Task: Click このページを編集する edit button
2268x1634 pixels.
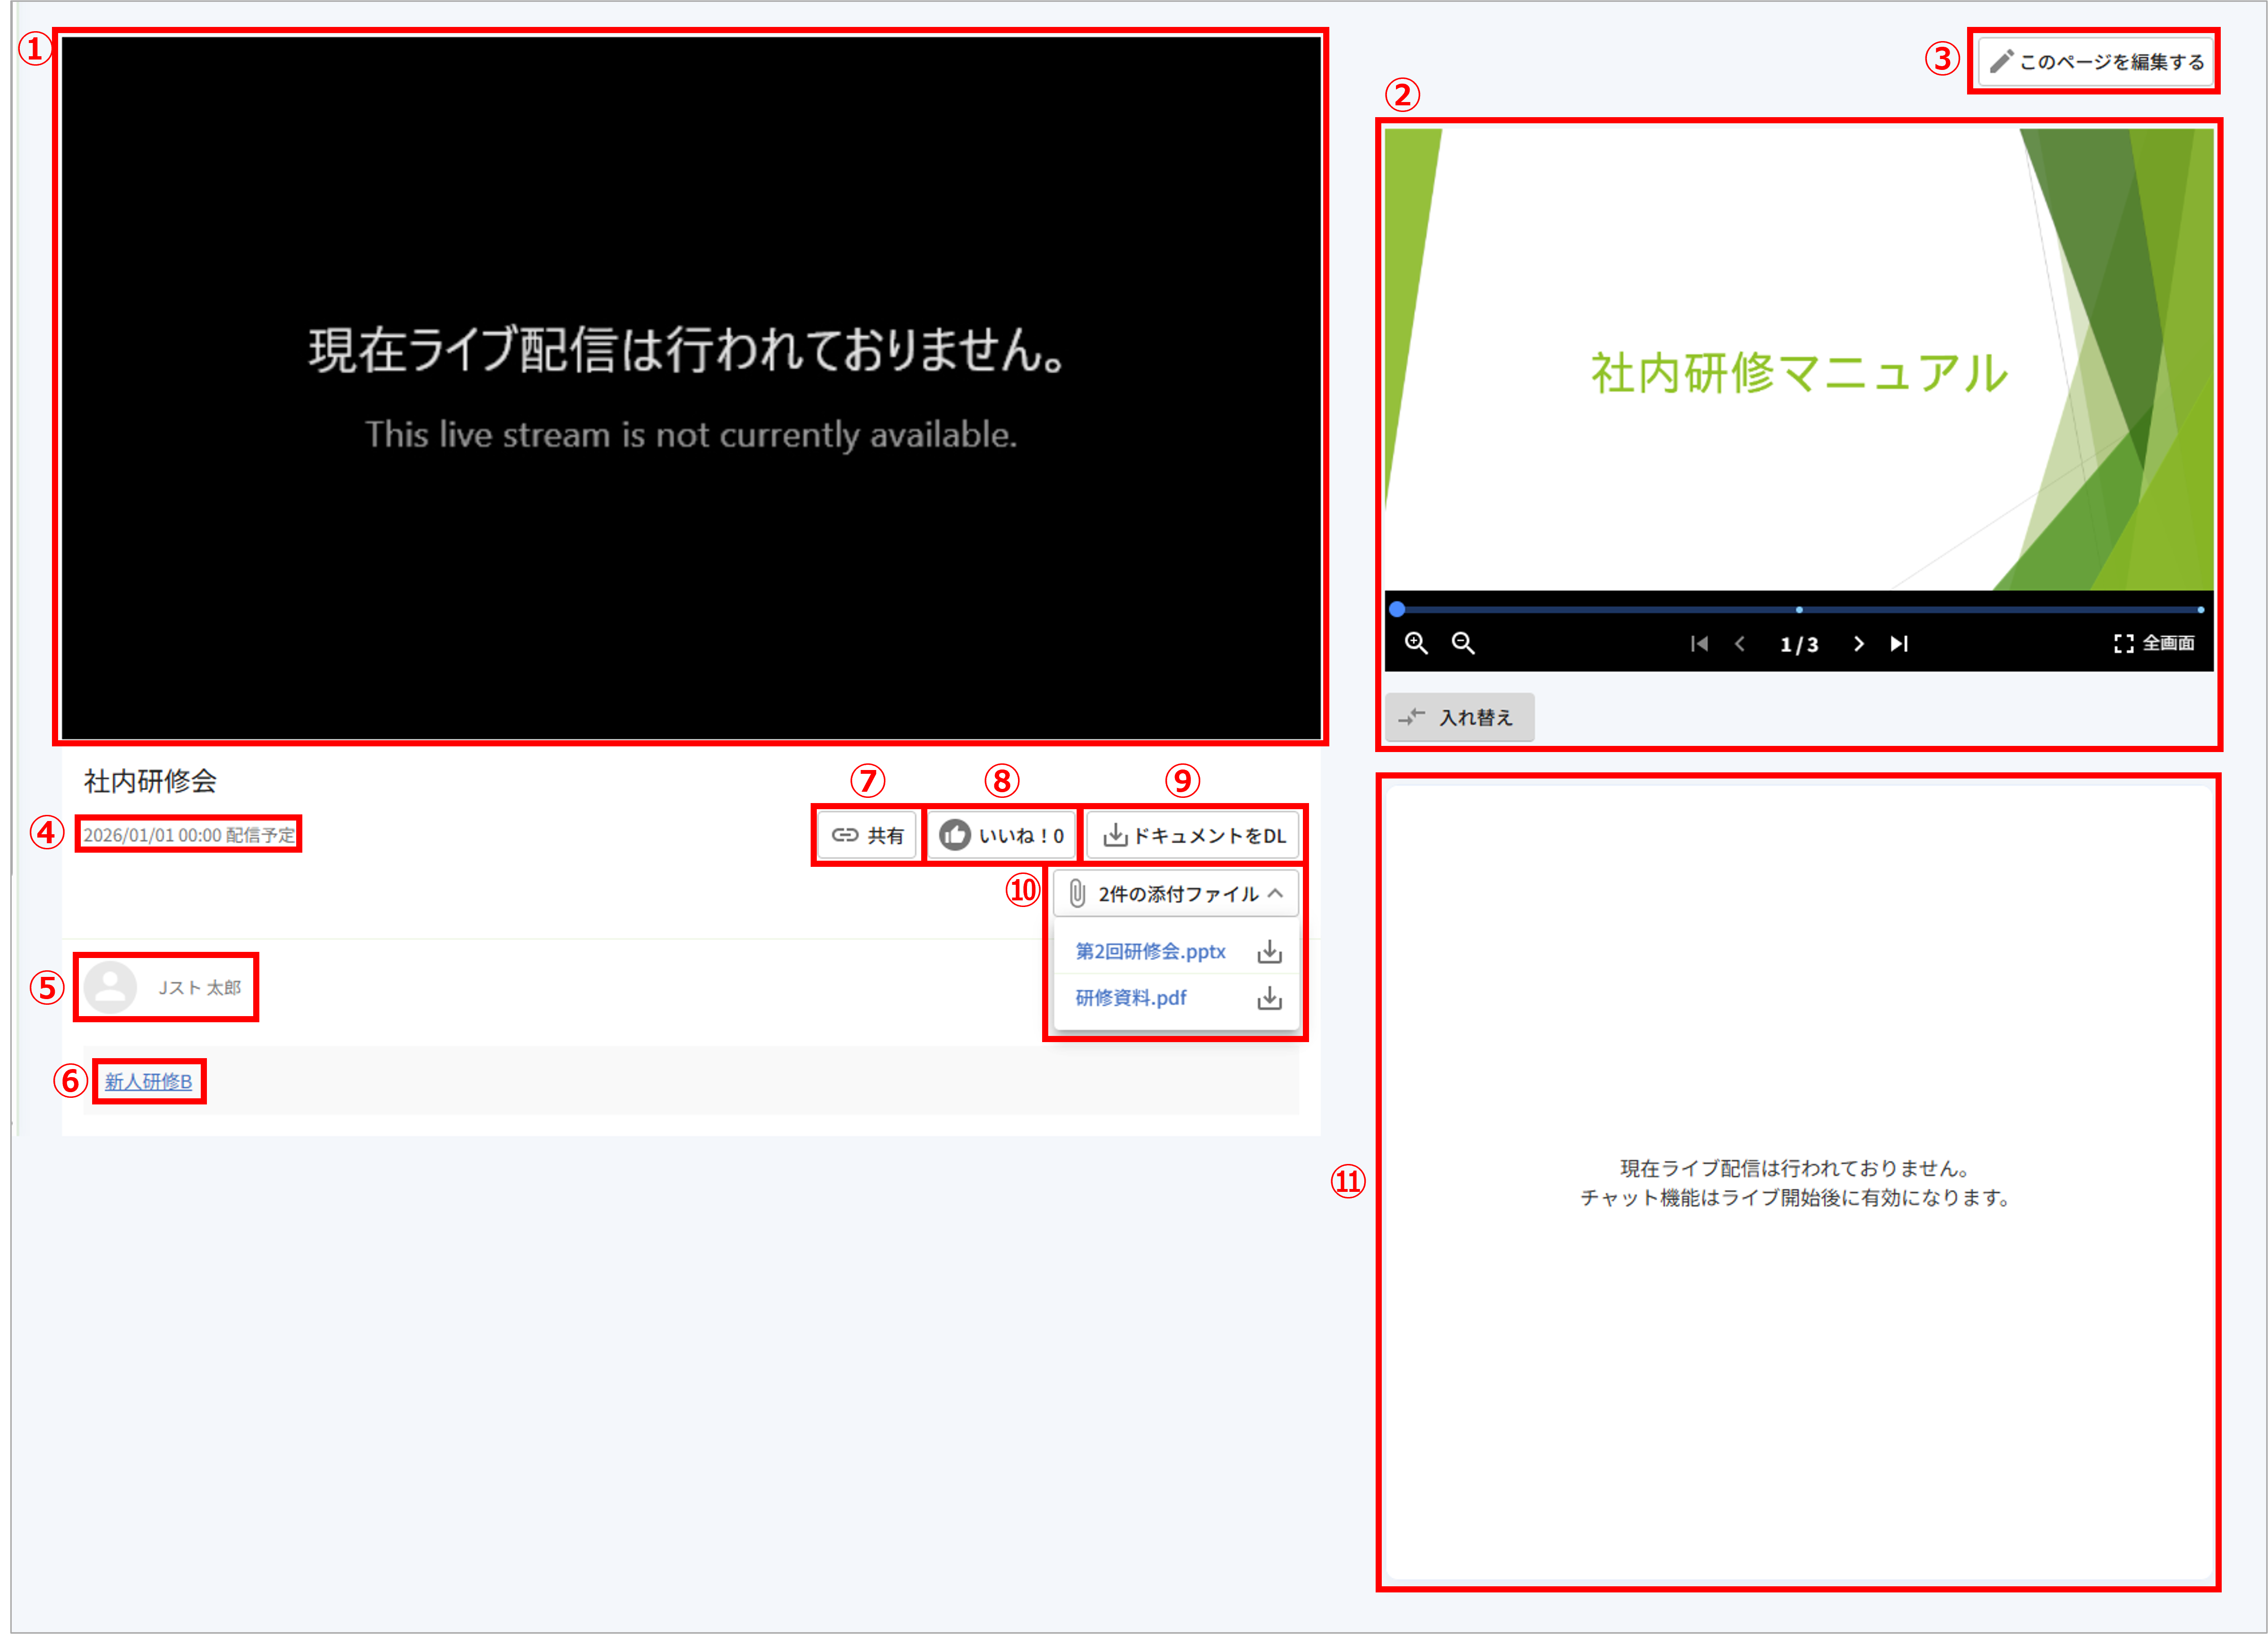Action: pyautogui.click(x=2095, y=62)
